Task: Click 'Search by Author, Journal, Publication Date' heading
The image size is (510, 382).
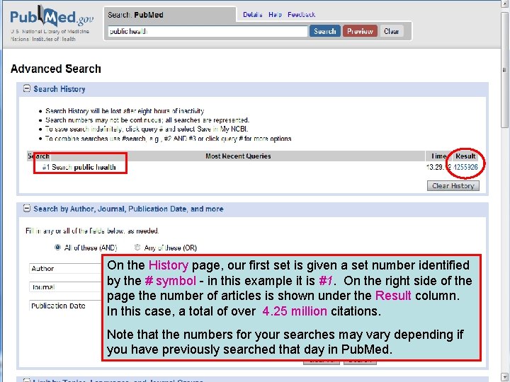Action: point(128,209)
